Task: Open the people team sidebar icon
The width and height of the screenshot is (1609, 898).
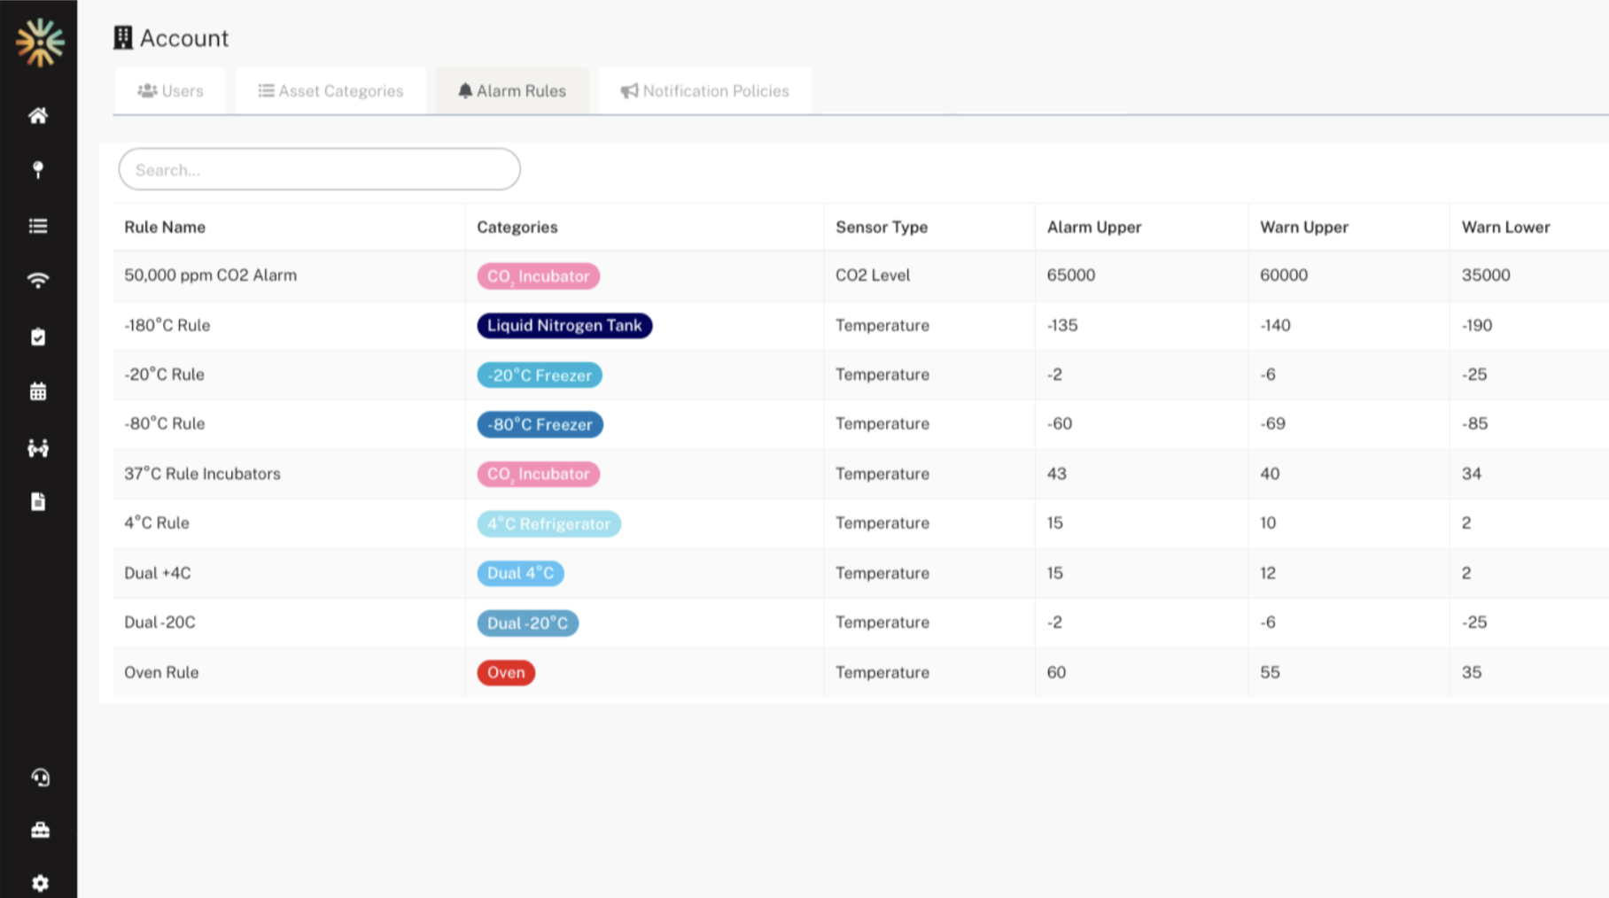Action: [x=38, y=447]
